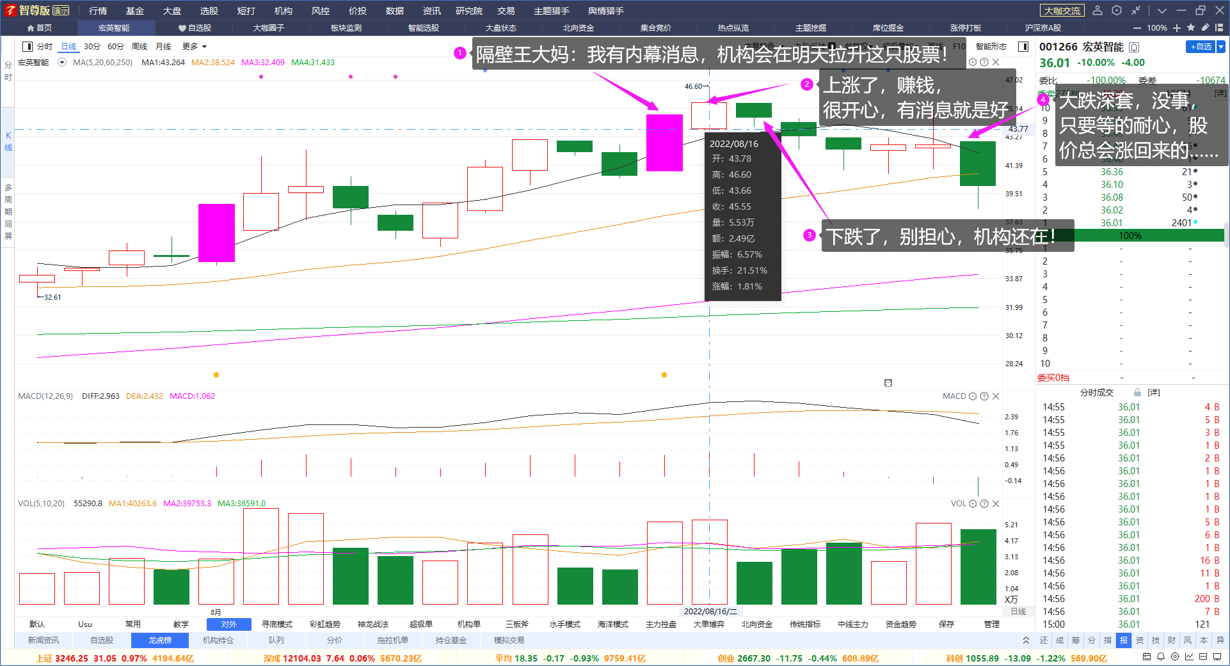Switch to the 大咖圈子 tab

(269, 28)
